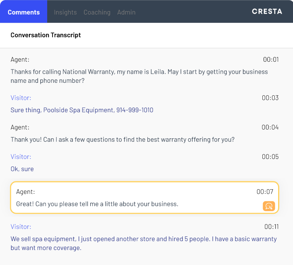Jump to the 00:11 timestamp
Viewport: 293px width, 265px height.
271,226
